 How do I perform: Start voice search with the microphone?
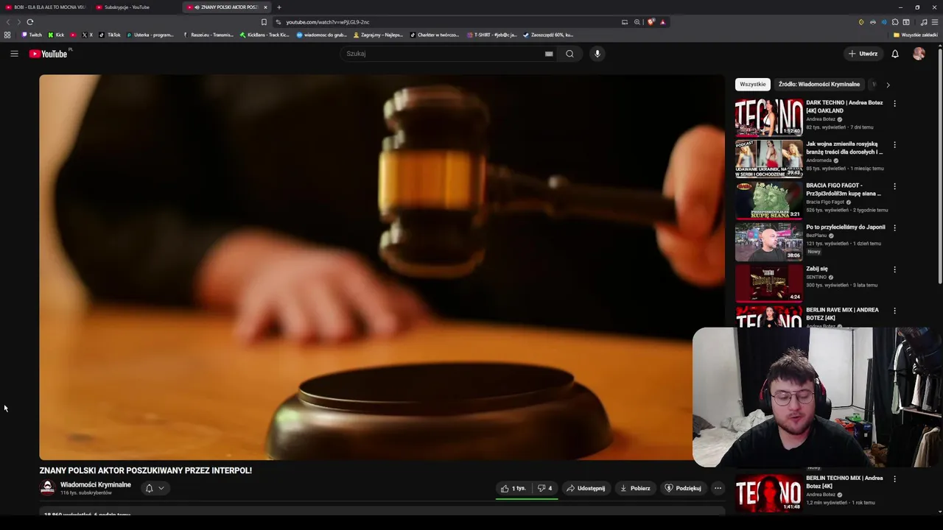pos(597,54)
